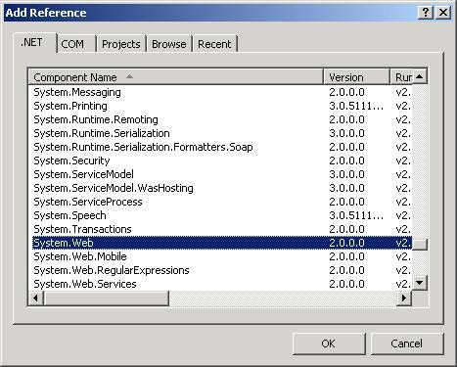Select System.Runtime.Serialization component

222,133
